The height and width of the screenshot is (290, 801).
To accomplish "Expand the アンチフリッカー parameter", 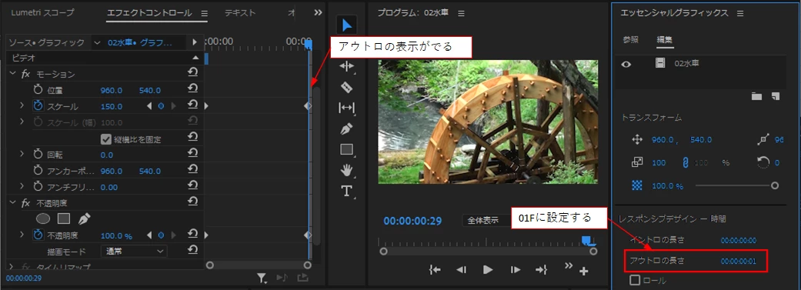I will tap(22, 187).
